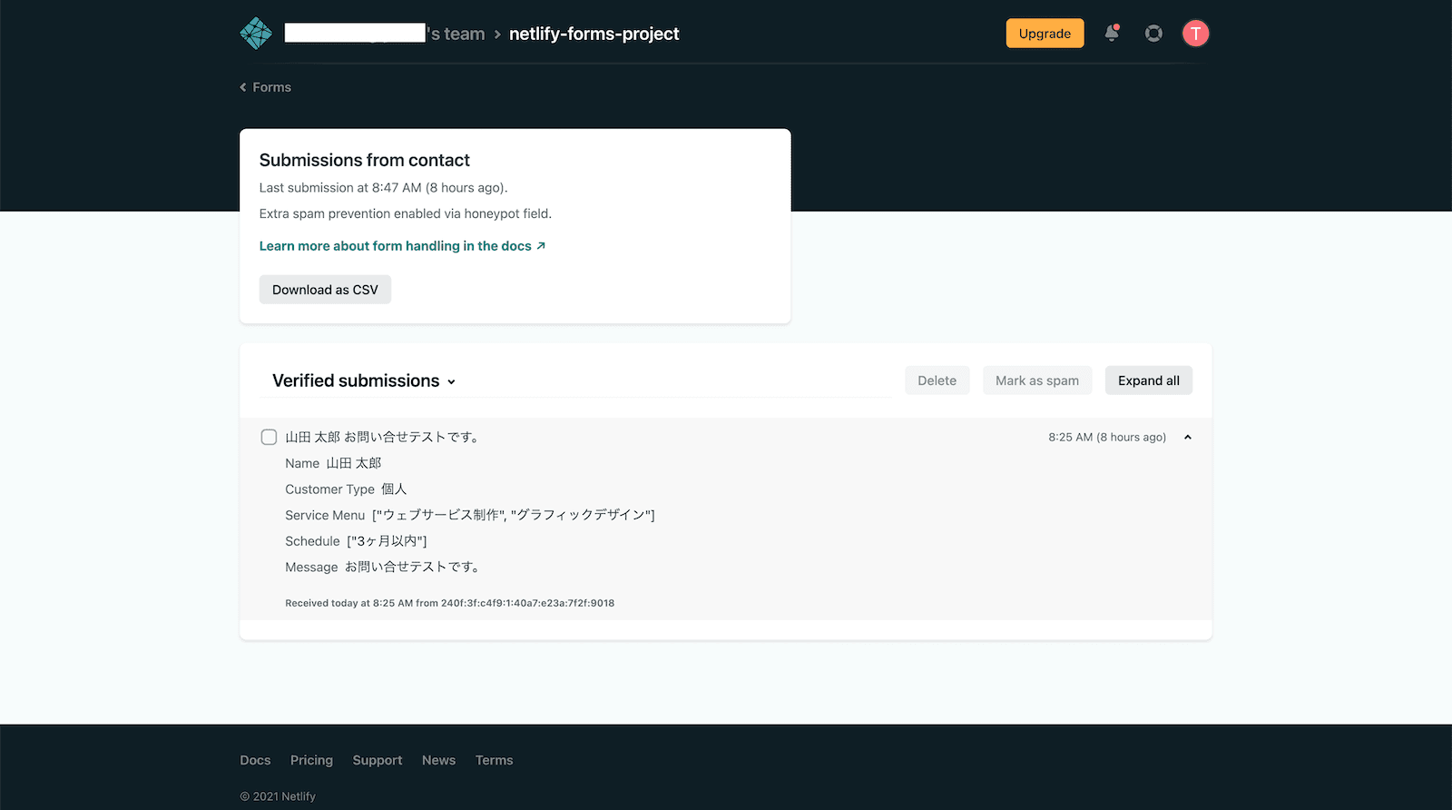Screen dimensions: 1452x810
Task: Collapse the submission with the chevron arrow
Action: tap(1187, 438)
